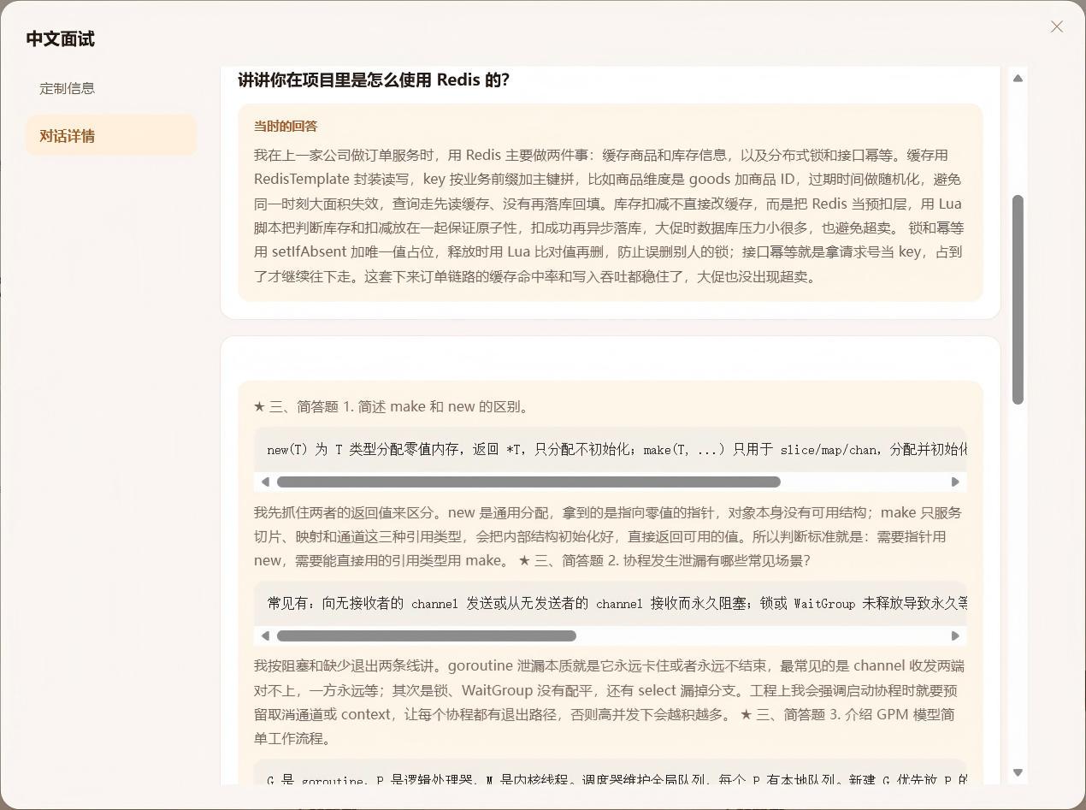
Task: Click the Redis answer paragraph starting 我在上一家公司
Action: [609, 216]
